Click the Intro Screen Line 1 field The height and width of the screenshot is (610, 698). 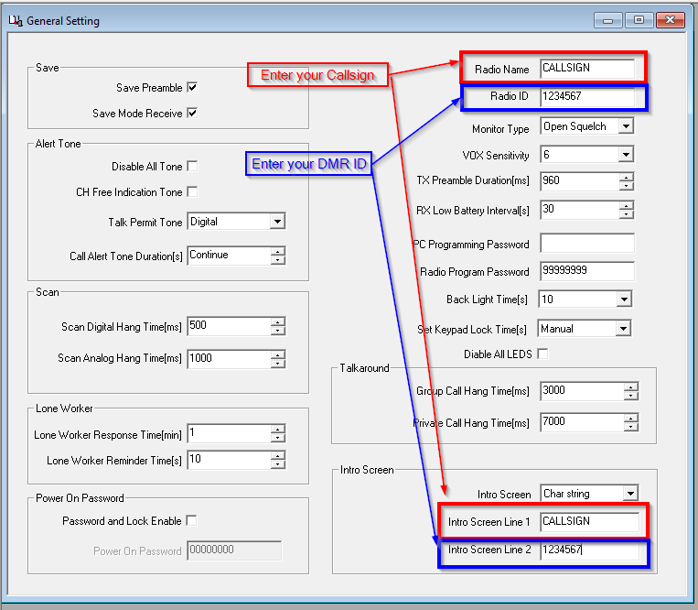(590, 522)
